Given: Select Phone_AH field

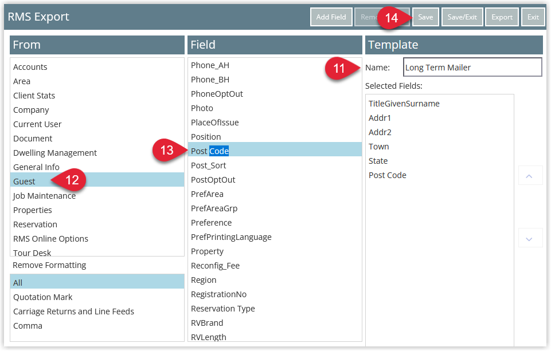Looking at the screenshot, I should pos(275,65).
